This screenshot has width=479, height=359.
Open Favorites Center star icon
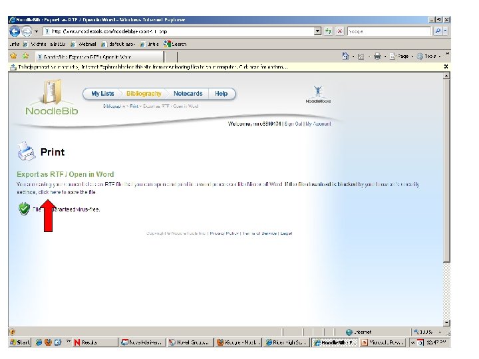point(13,56)
